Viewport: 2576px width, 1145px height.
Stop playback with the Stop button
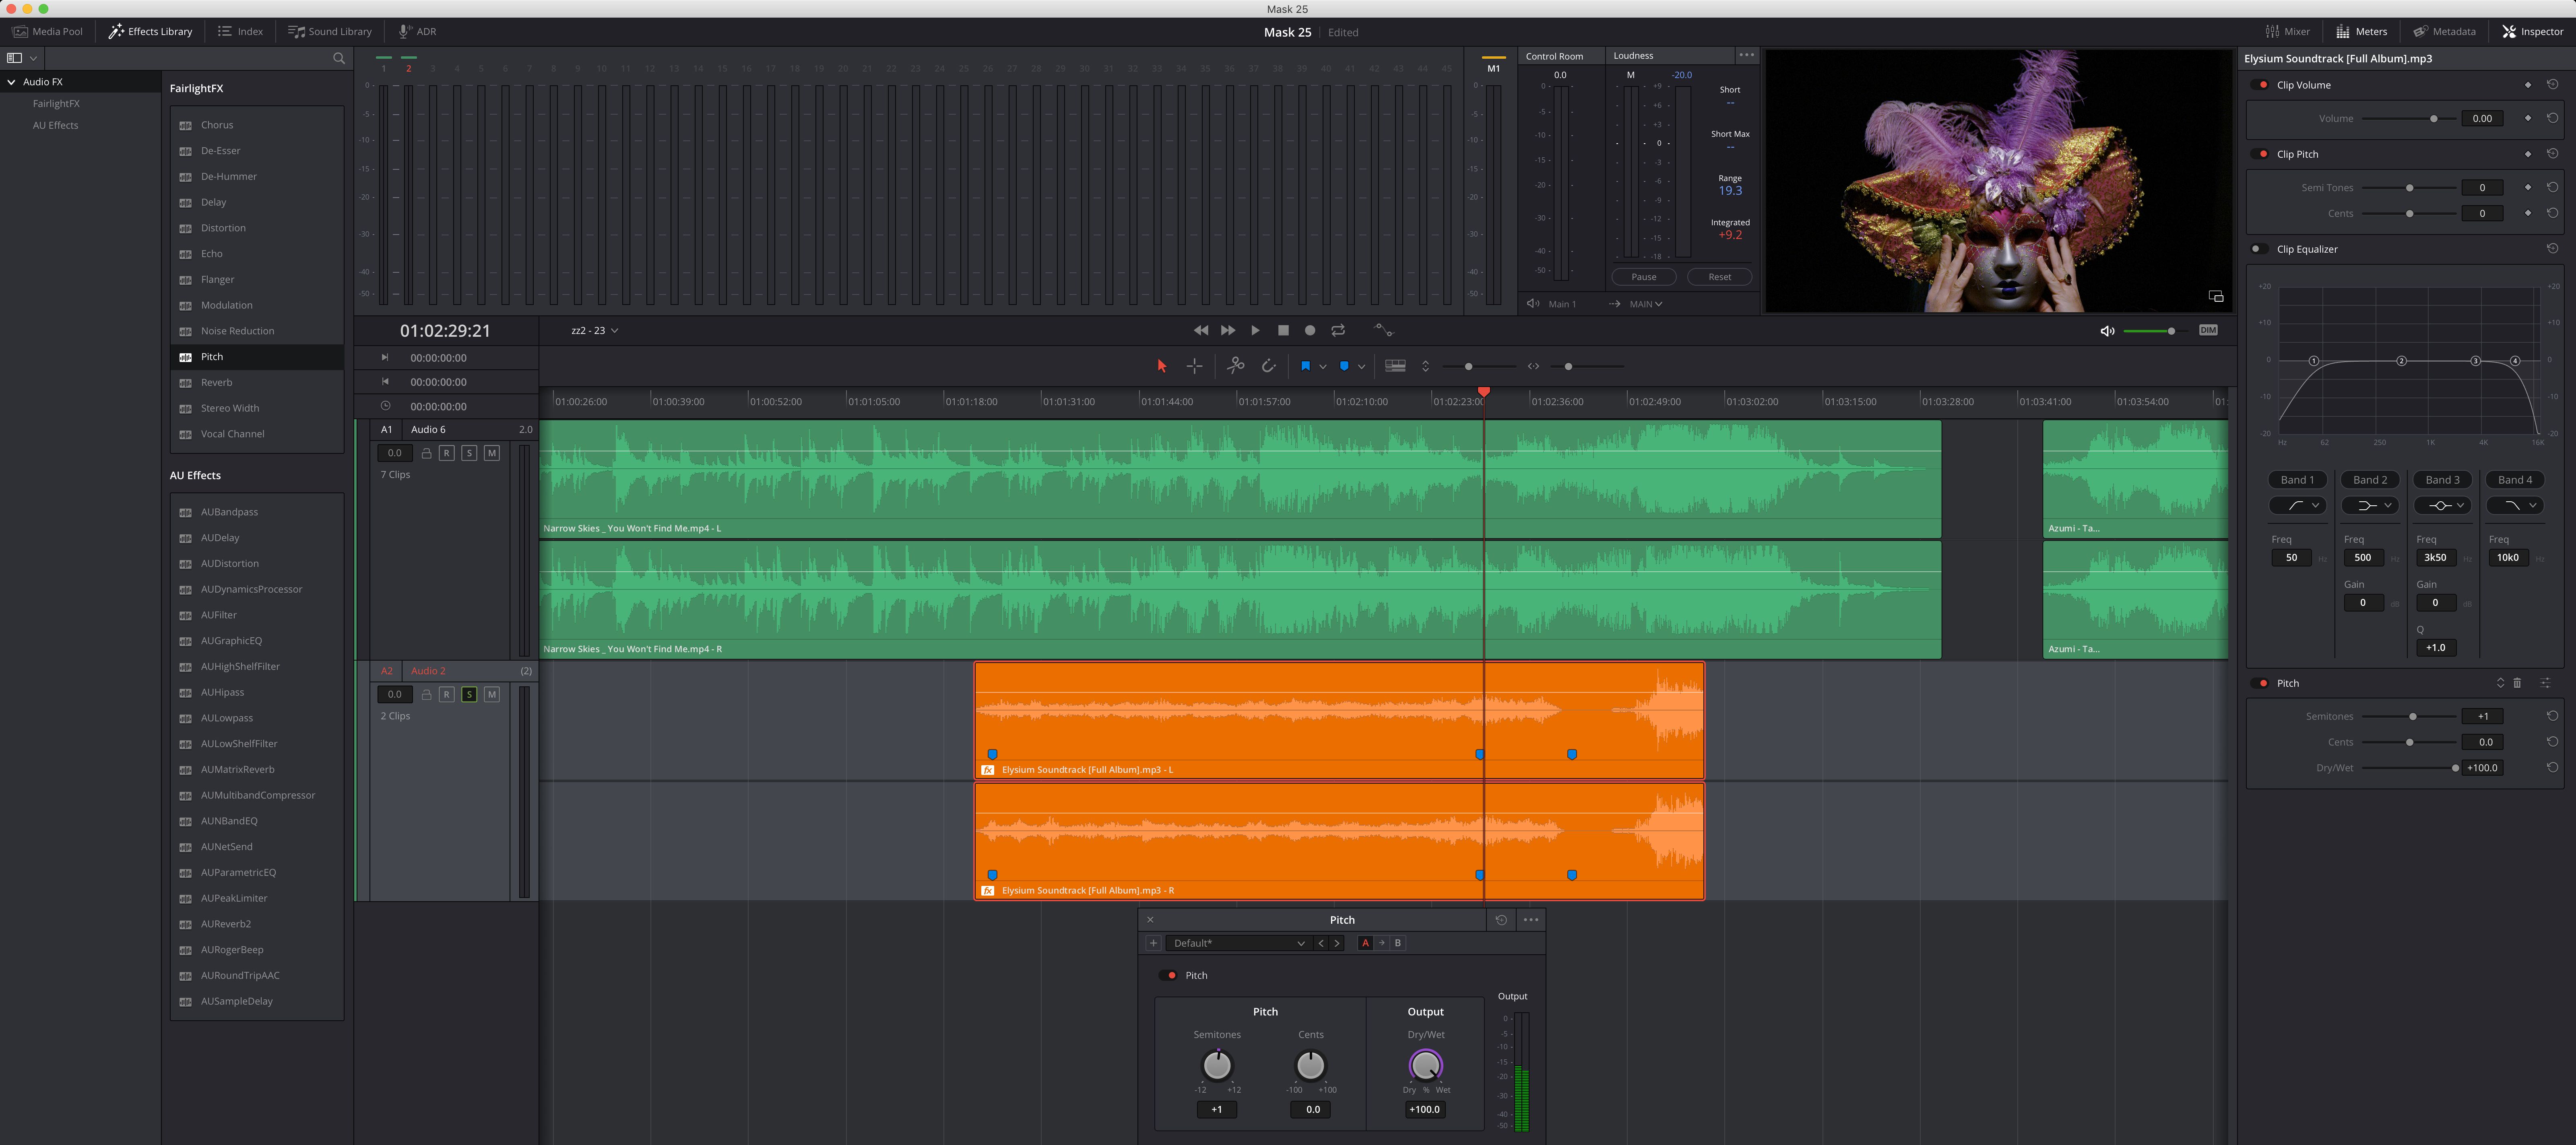pos(1283,330)
